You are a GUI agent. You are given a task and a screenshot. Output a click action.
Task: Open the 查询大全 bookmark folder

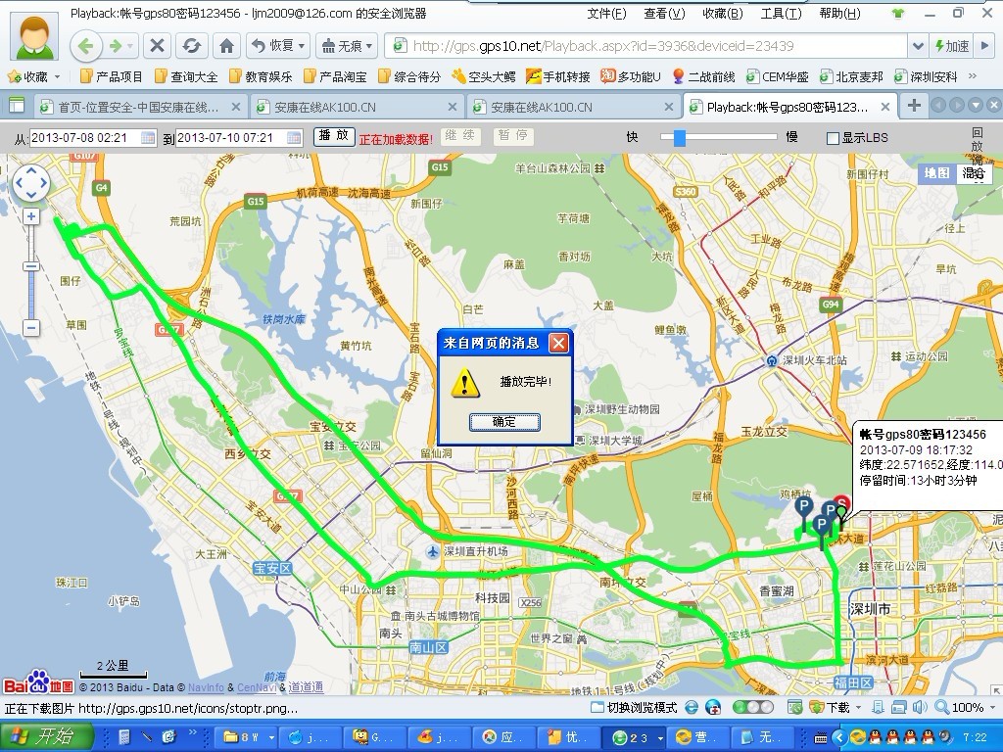[x=186, y=76]
